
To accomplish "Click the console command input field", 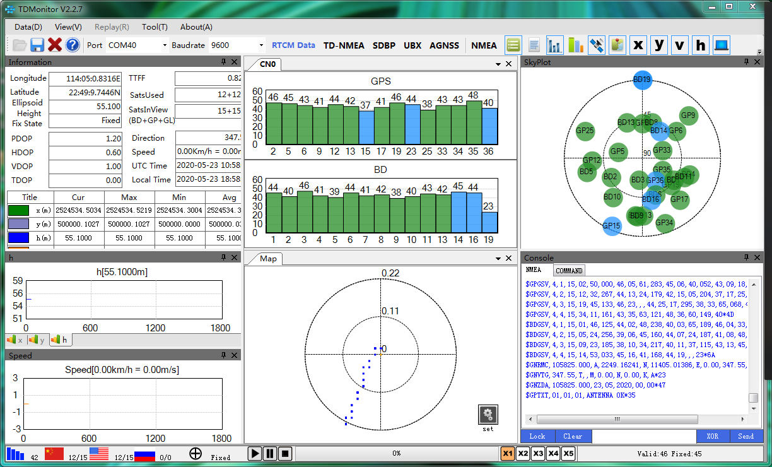I will (644, 436).
